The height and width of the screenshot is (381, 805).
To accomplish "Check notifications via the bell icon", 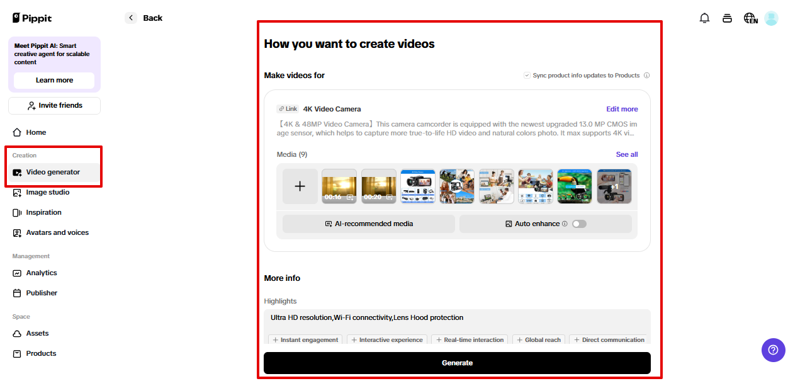I will tap(704, 18).
